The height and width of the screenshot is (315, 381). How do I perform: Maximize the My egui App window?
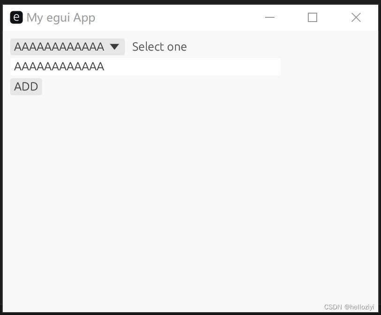[312, 17]
